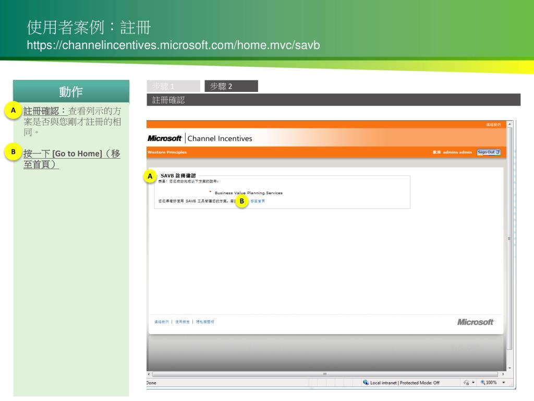534x401 pixels.
Task: Click the Sign Out button
Action: click(x=488, y=152)
